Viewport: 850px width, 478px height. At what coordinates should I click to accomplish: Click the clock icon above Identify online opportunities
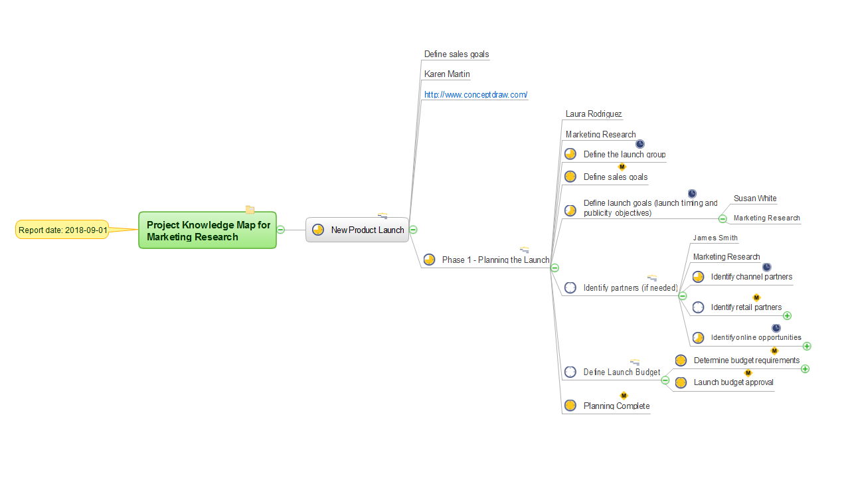[x=776, y=328]
